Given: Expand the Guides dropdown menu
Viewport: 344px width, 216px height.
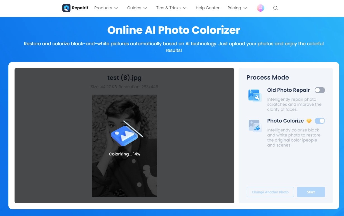Looking at the screenshot, I should pos(137,8).
